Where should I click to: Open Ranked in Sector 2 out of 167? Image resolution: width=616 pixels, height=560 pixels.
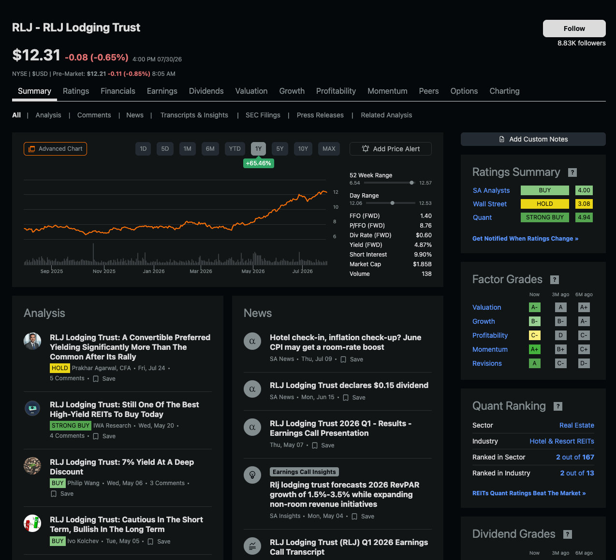pyautogui.click(x=575, y=457)
